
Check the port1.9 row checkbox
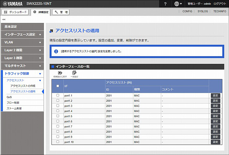[58, 137]
